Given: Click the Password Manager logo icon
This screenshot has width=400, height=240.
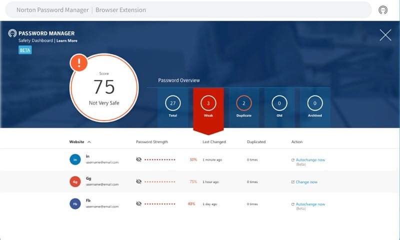Looking at the screenshot, I should [x=12, y=33].
